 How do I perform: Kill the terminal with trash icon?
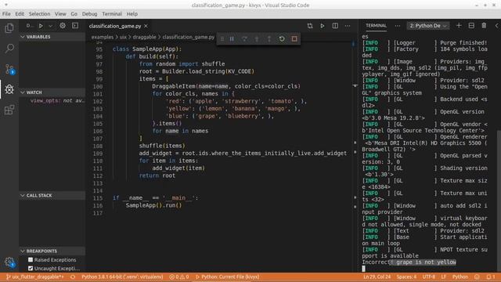coord(484,26)
